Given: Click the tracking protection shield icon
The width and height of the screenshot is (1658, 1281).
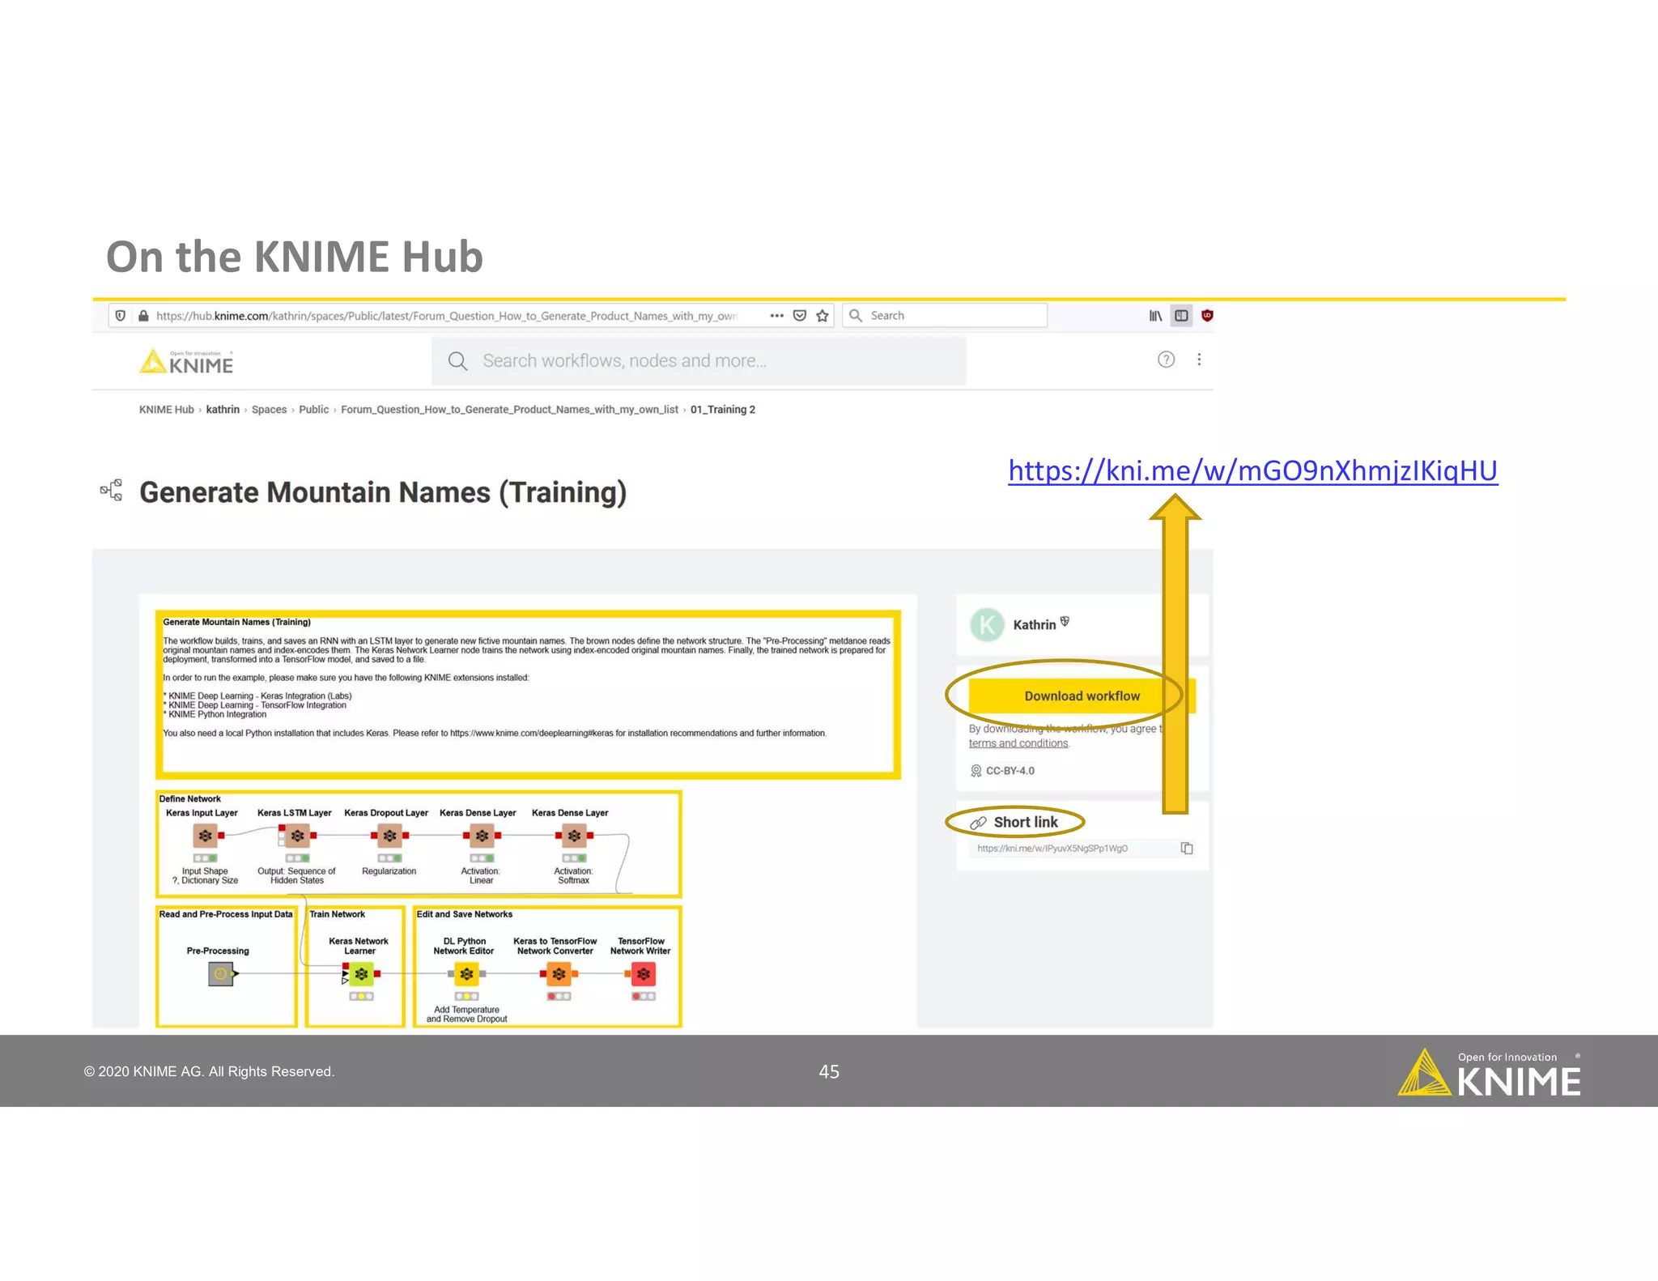Looking at the screenshot, I should (121, 316).
